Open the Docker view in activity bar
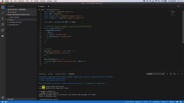Viewport: 184px width, 103px height. pyautogui.click(x=3, y=36)
